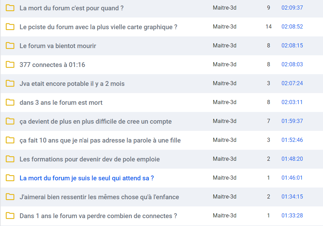The height and width of the screenshot is (226, 323).
Task: Open highlighted topic 'La mort du forum je suis le seul'
Action: tap(86, 178)
